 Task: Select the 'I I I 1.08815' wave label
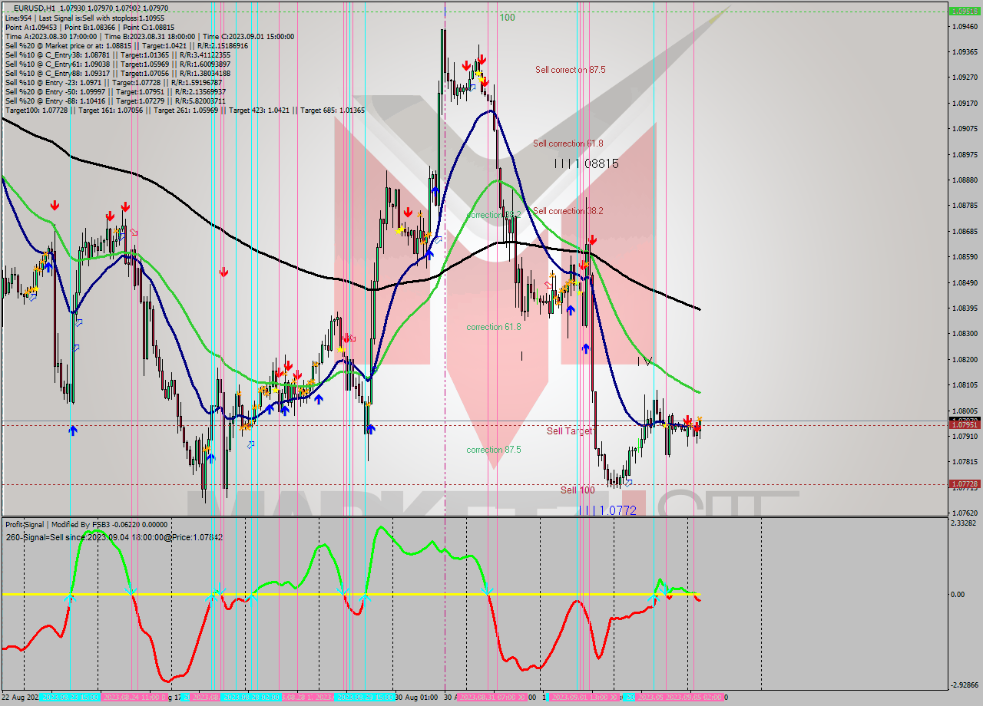click(586, 163)
